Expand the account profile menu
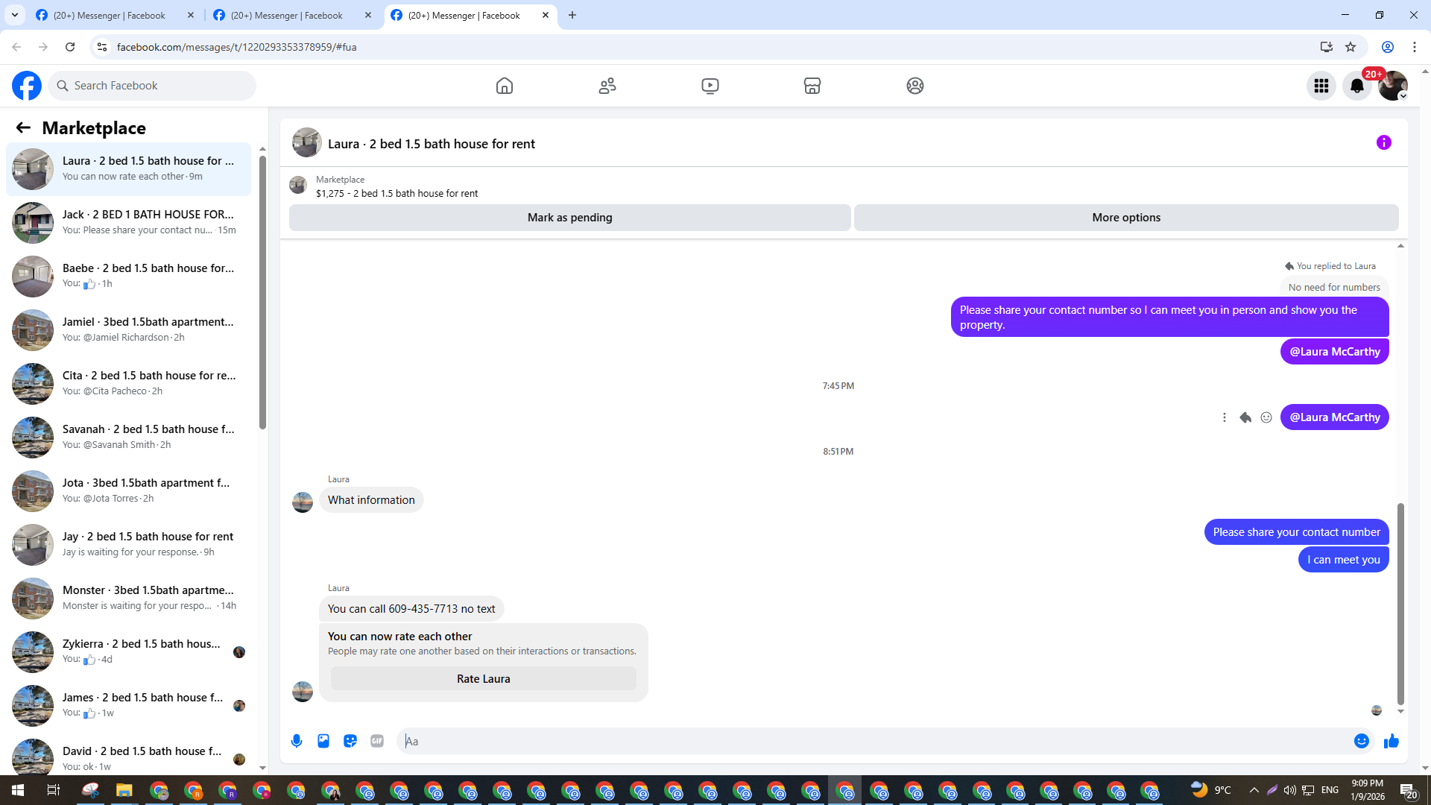The width and height of the screenshot is (1431, 805). pos(1392,86)
